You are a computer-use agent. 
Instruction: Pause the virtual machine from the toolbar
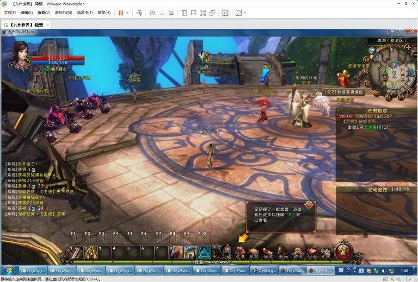point(121,13)
